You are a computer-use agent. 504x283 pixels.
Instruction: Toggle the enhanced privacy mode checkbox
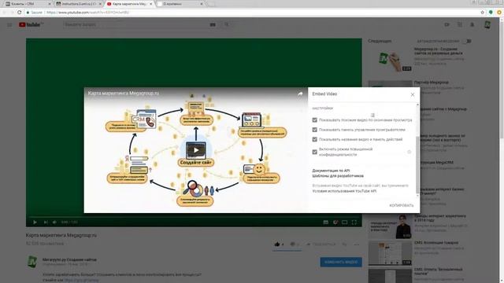pyautogui.click(x=315, y=152)
